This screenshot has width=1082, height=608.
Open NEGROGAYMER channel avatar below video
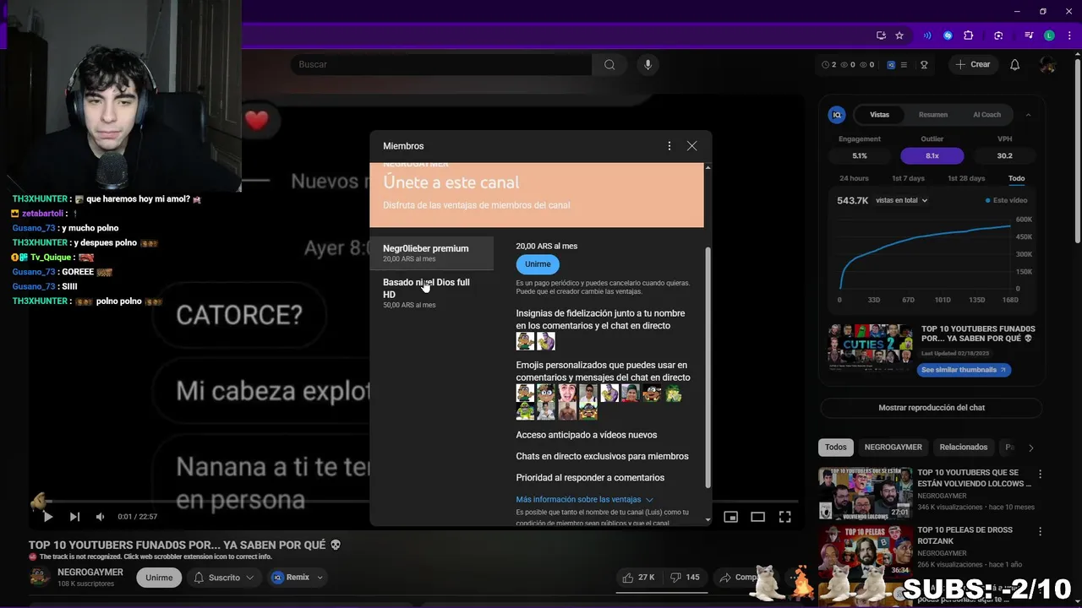40,578
